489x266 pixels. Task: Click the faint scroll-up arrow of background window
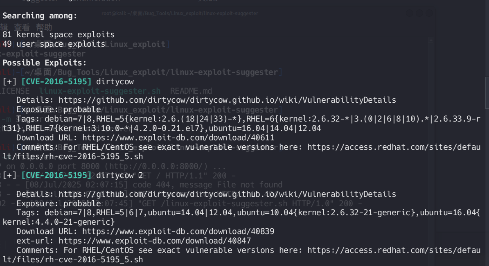click(x=430, y=40)
